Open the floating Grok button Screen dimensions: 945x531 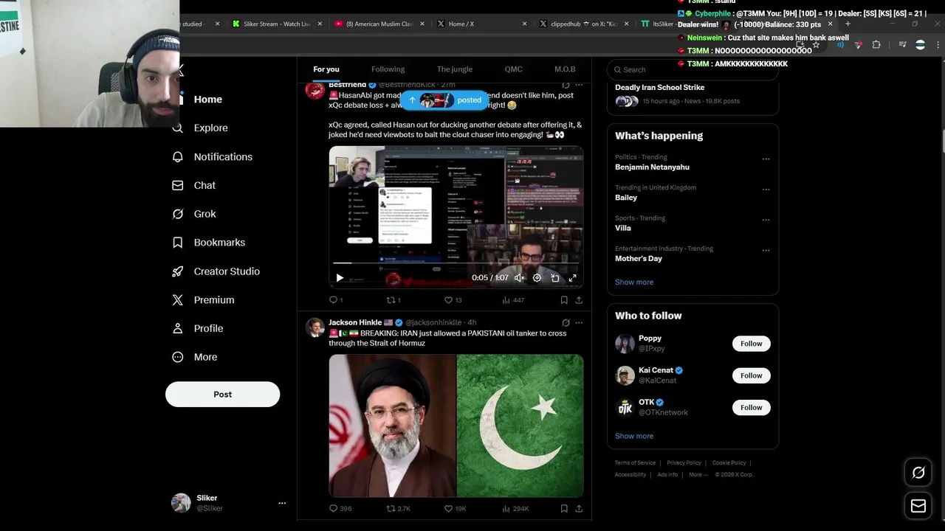pos(918,473)
